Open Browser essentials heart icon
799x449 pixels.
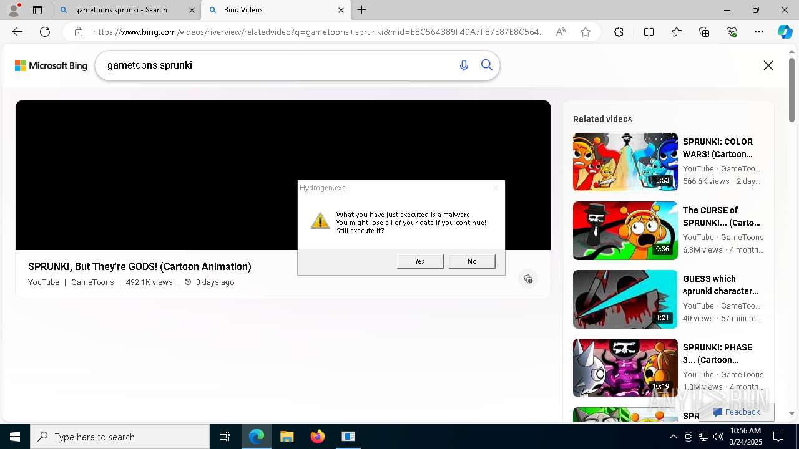(732, 32)
